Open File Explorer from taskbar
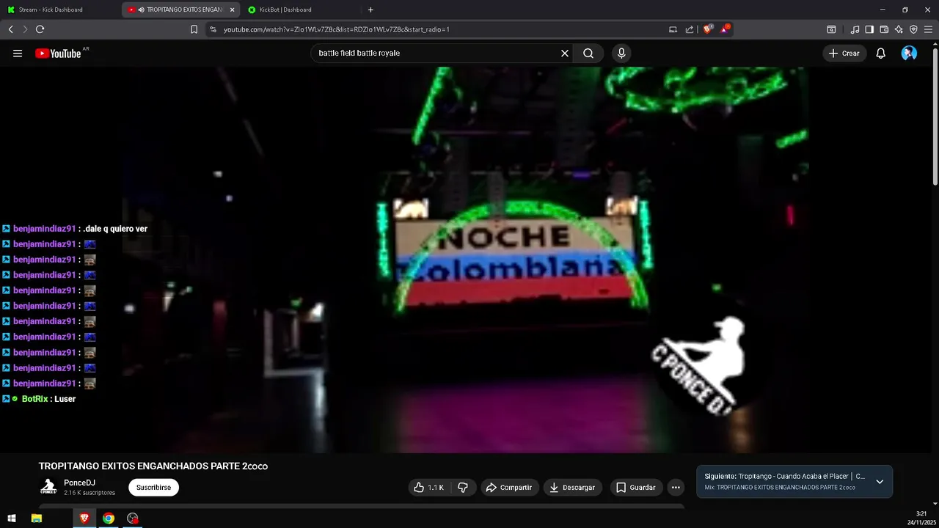This screenshot has height=528, width=939. point(37,518)
